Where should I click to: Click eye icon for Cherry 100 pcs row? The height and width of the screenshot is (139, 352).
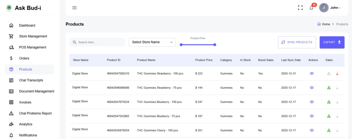[x=312, y=130]
